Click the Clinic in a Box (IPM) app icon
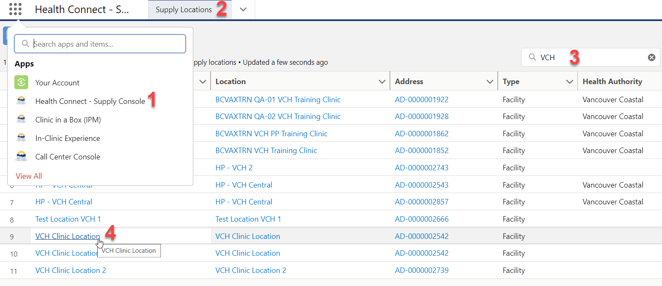 point(21,119)
